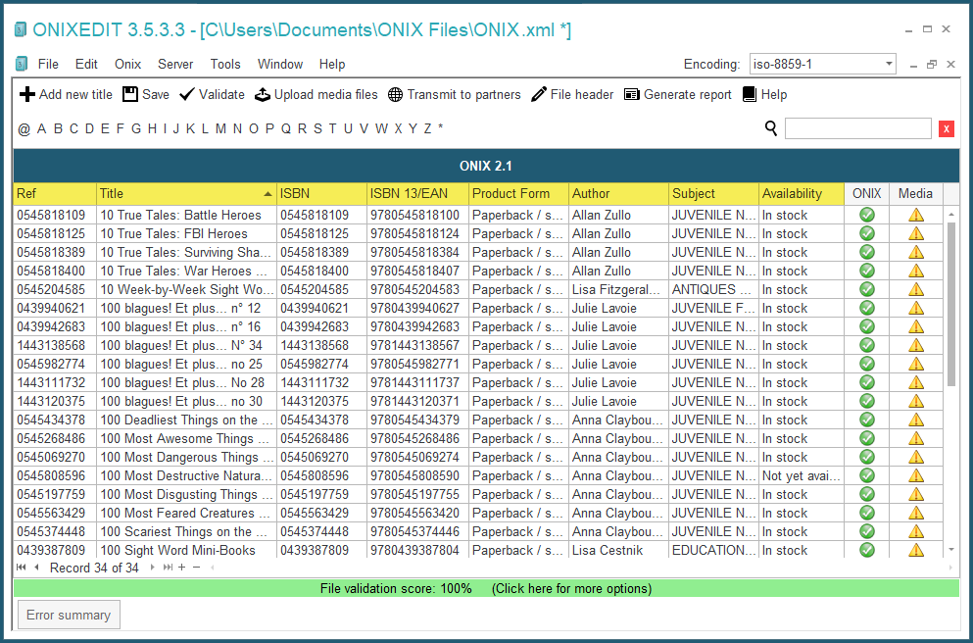Click the vertical scrollbar thumb of the grid
The height and width of the screenshot is (643, 973).
coord(951,304)
